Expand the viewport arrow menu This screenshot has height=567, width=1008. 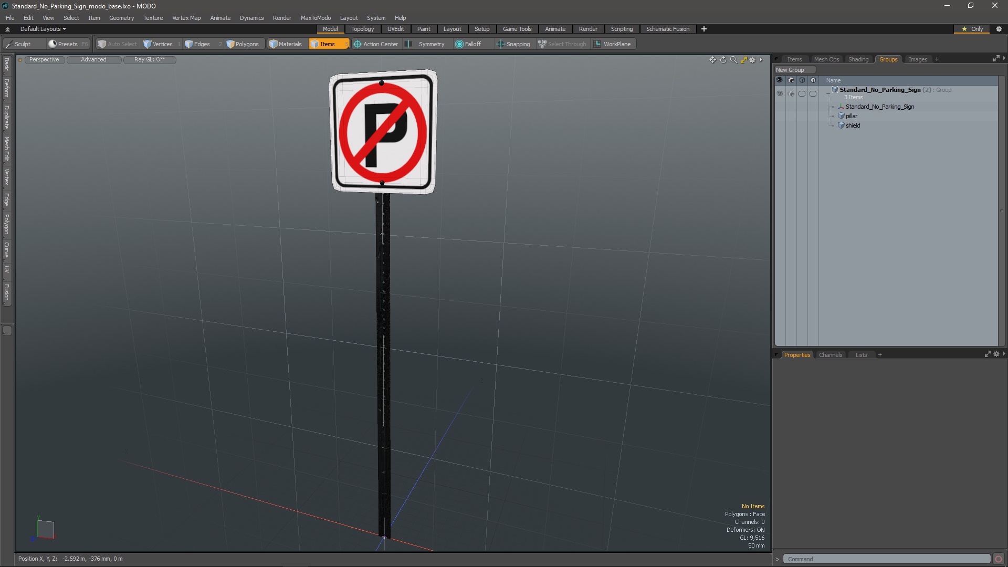[x=761, y=60]
